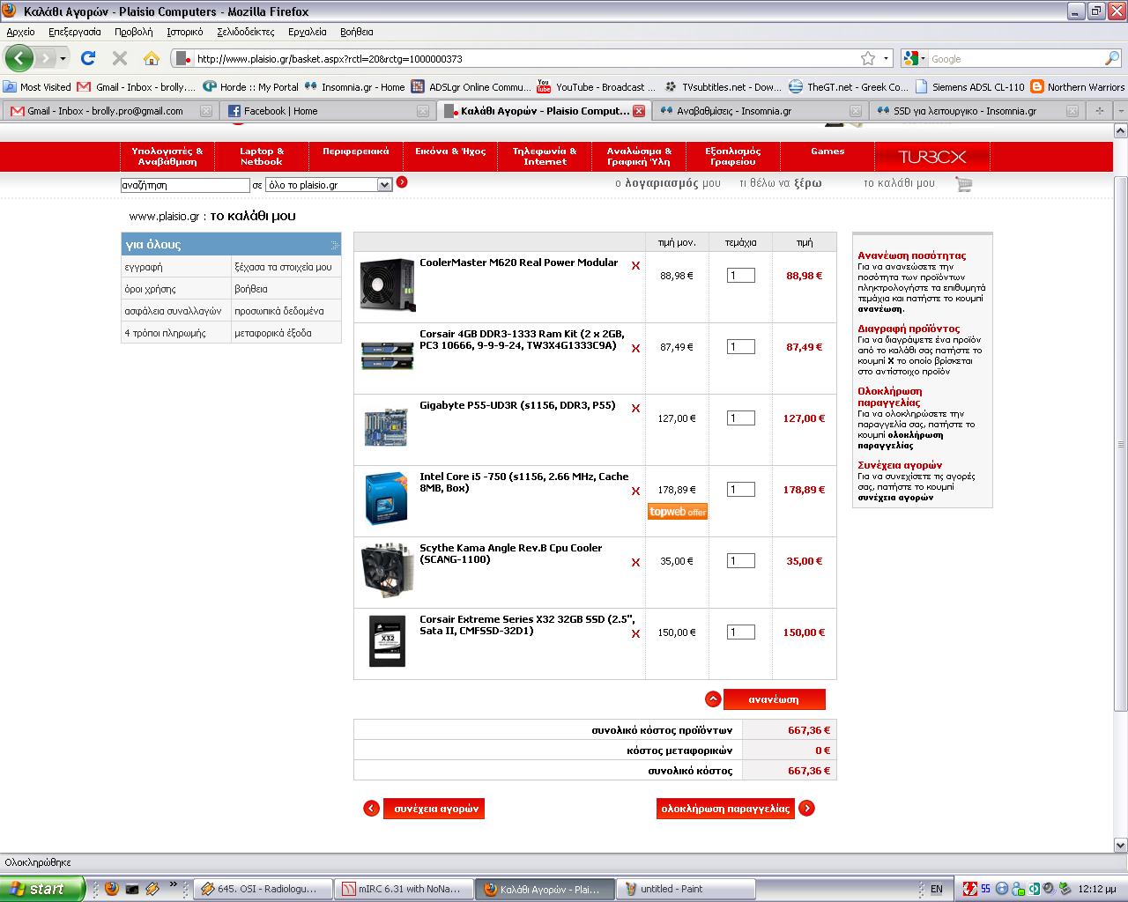Switch to mIRC 6.31 taskbar window

coord(405,889)
